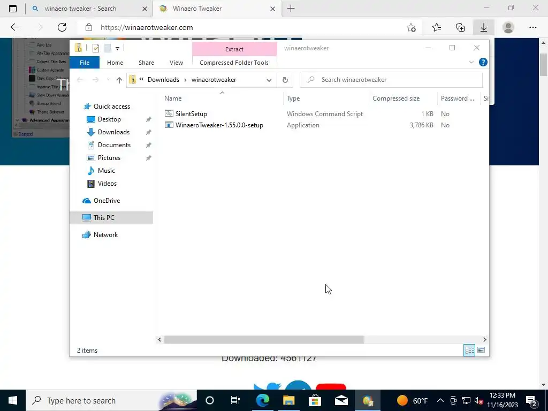Open Explorer Help question mark icon
This screenshot has width=548, height=411.
(483, 62)
